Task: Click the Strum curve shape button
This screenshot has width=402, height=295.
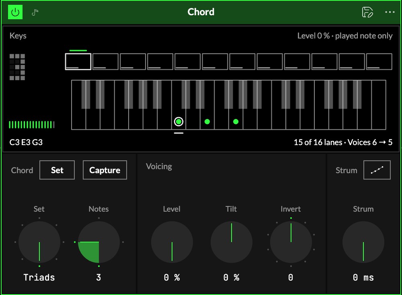Action: [x=377, y=170]
